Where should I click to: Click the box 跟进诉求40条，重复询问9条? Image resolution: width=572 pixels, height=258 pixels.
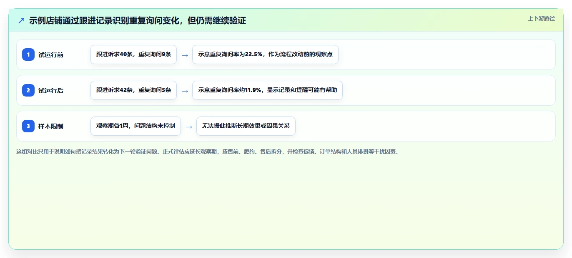[x=133, y=55]
